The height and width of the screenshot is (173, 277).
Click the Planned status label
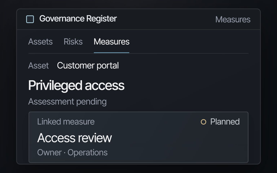point(225,121)
